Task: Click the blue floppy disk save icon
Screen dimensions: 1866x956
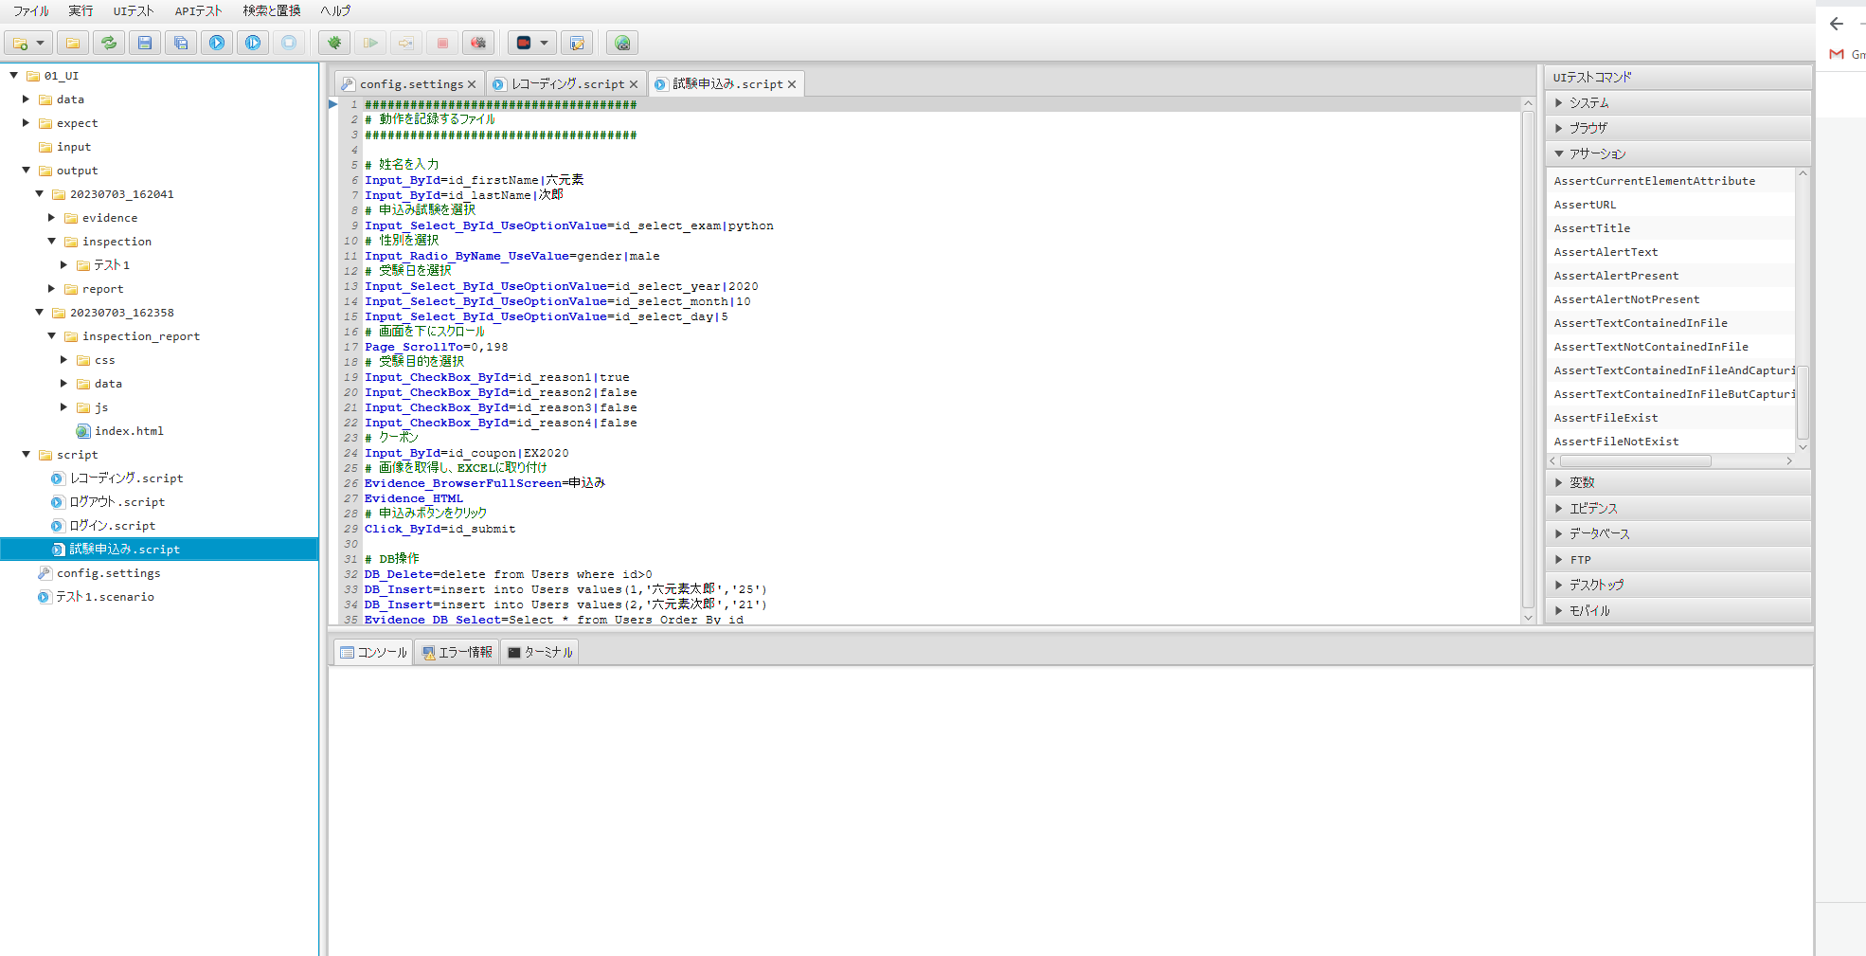Action: (145, 43)
